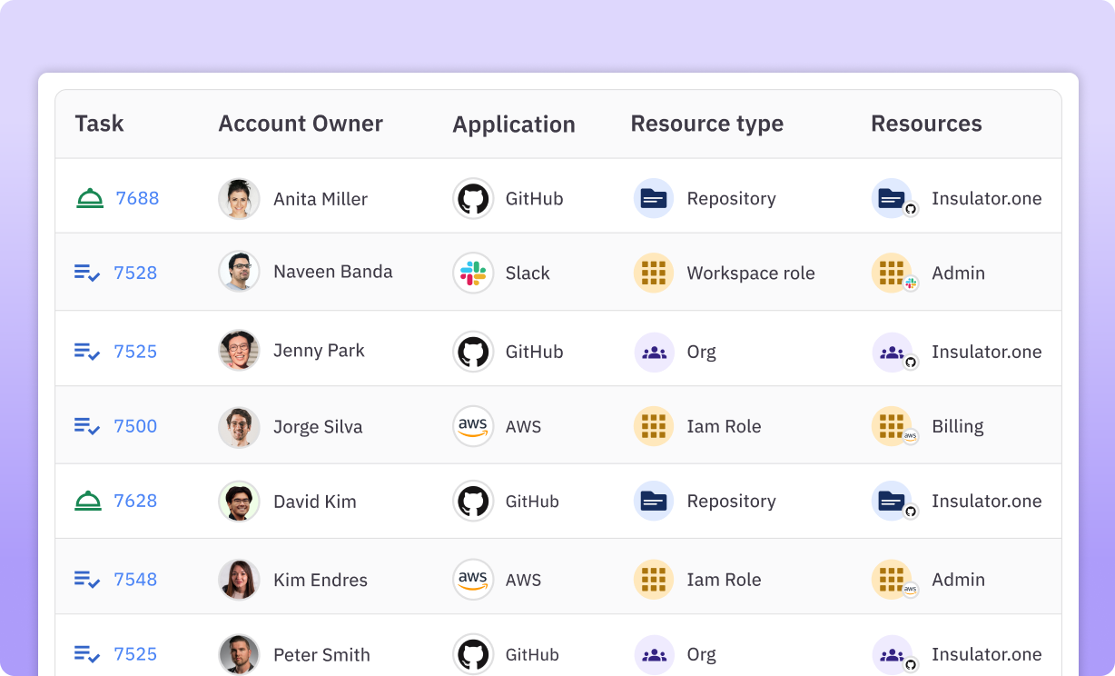The width and height of the screenshot is (1115, 676).
Task: Click the checklist icon beside task 7528
Action: coord(87,273)
